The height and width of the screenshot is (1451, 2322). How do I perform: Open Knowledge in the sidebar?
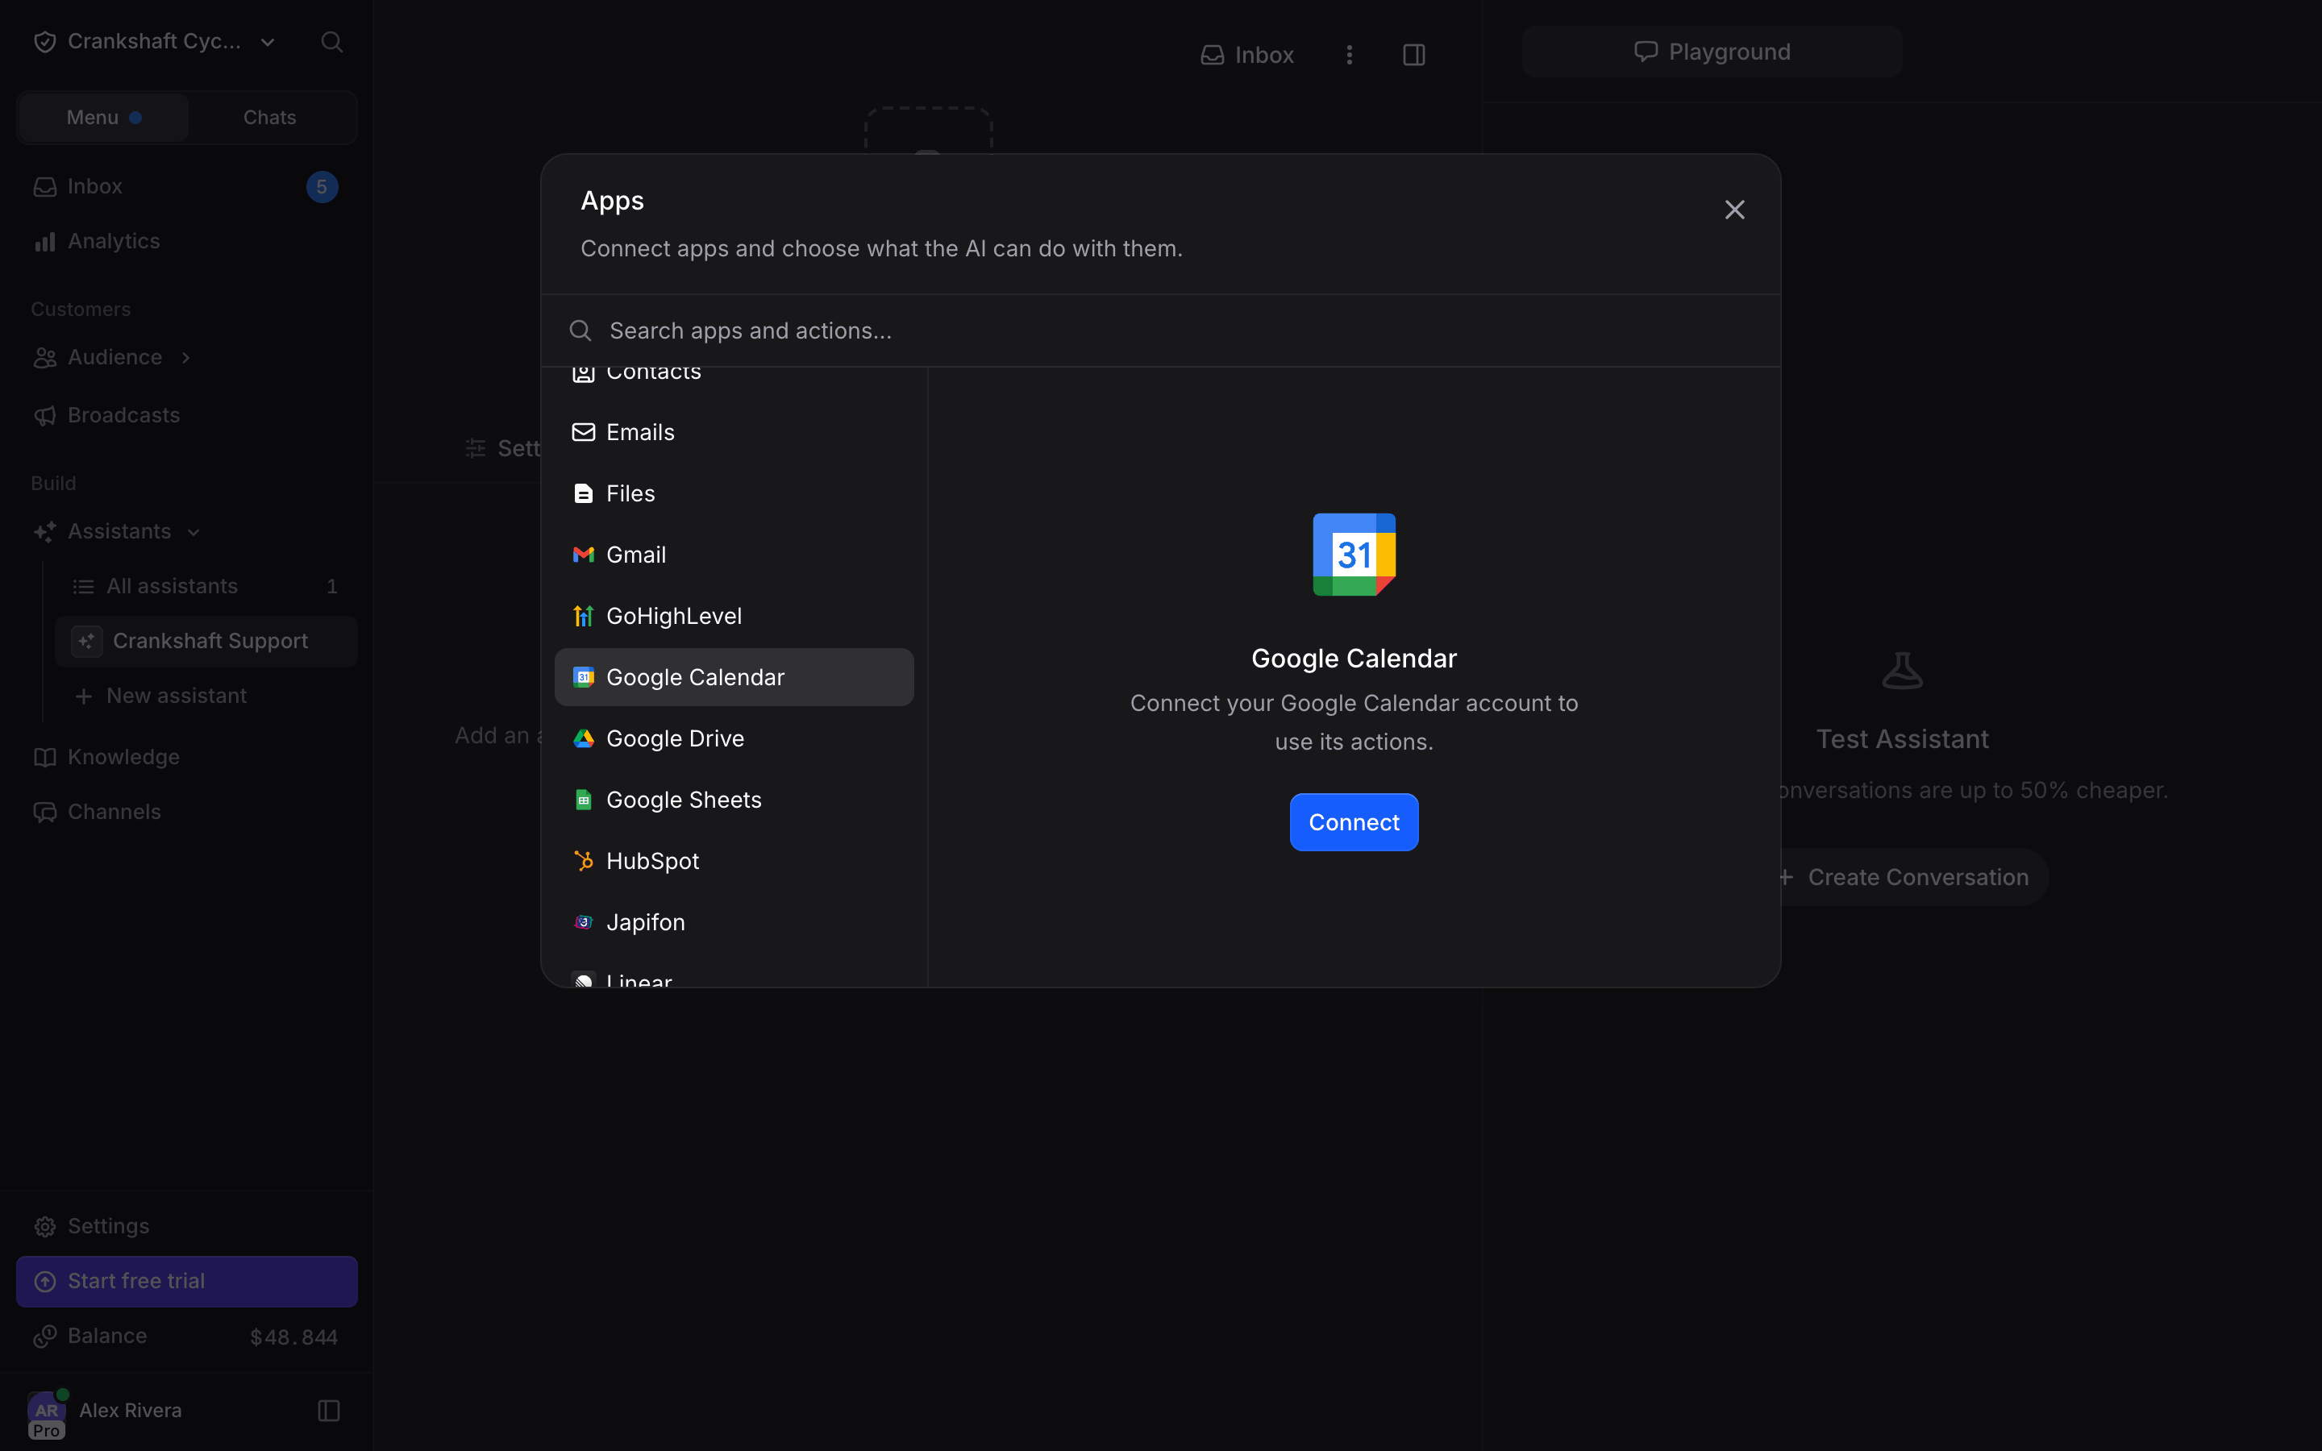tap(187, 757)
